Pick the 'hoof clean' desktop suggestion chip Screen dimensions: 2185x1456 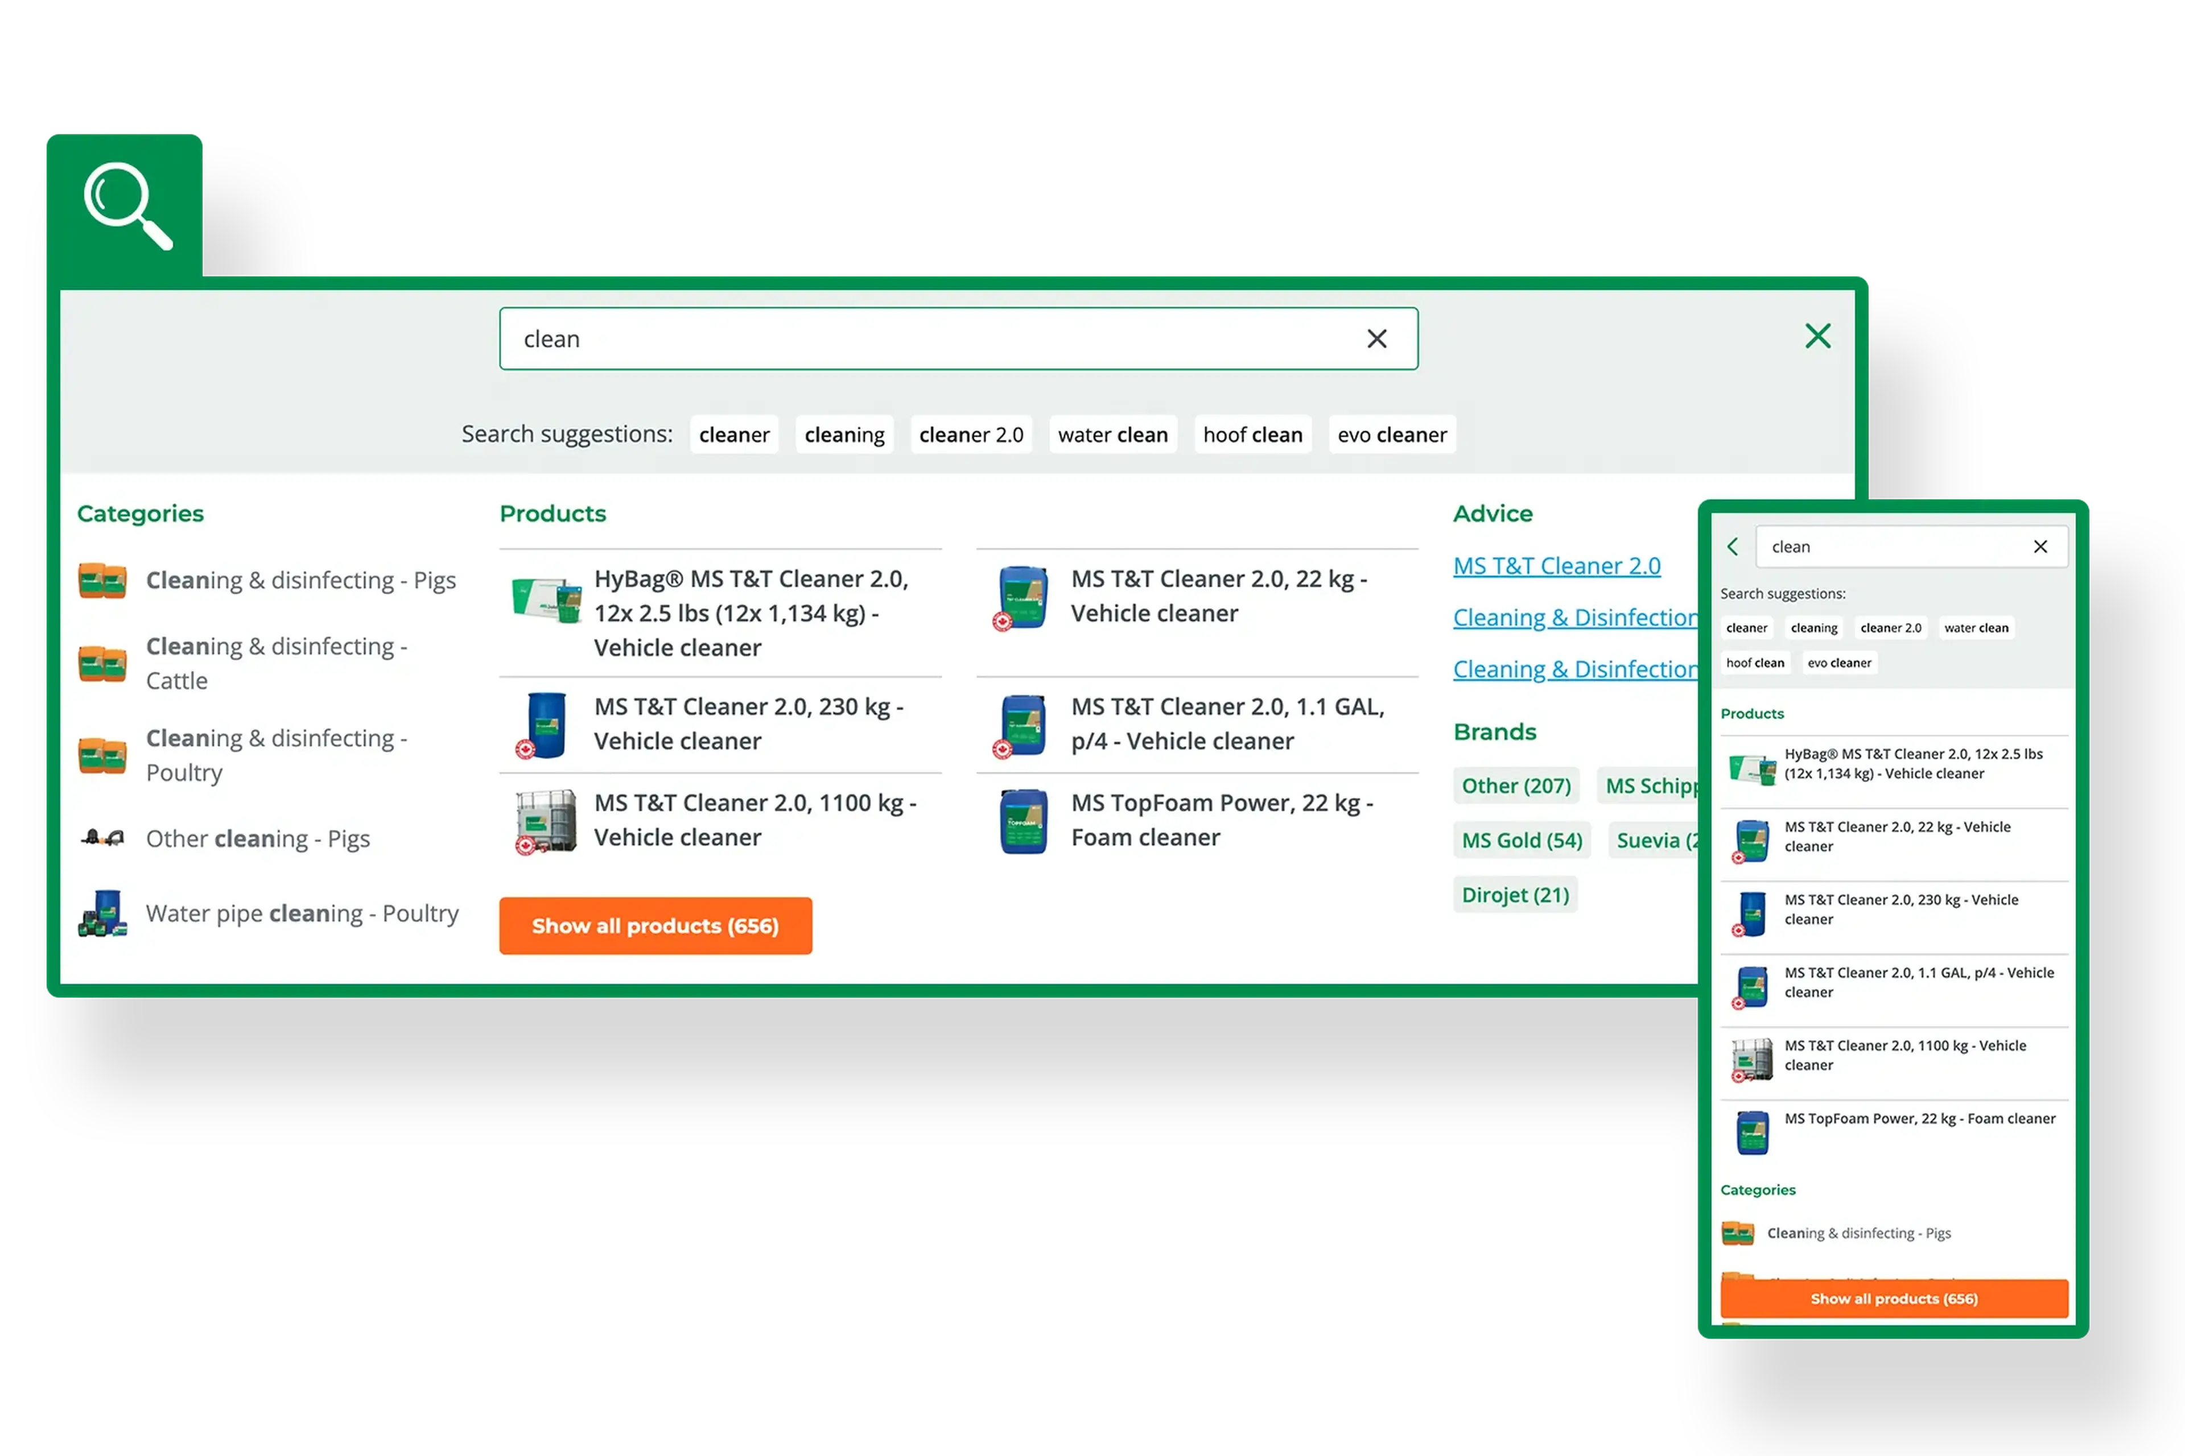1252,435
